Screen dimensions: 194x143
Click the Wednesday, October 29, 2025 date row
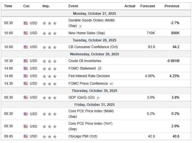coord(95,54)
